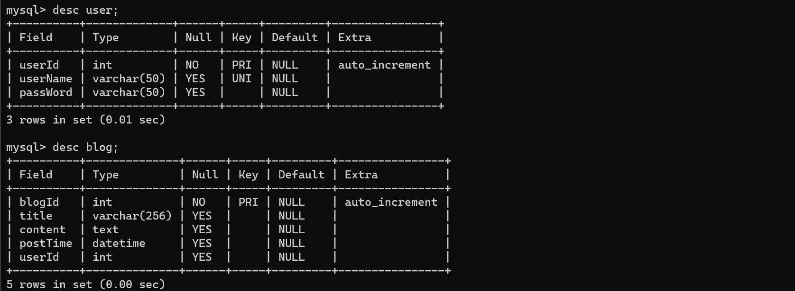Click the Default column header in the user table

coord(295,37)
